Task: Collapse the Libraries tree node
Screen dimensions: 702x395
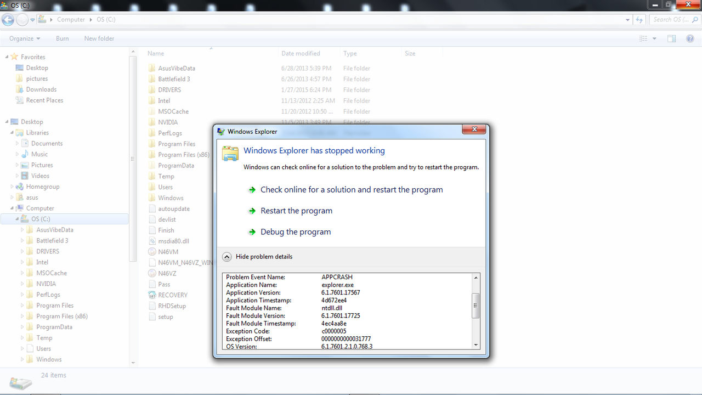Action: pos(12,133)
